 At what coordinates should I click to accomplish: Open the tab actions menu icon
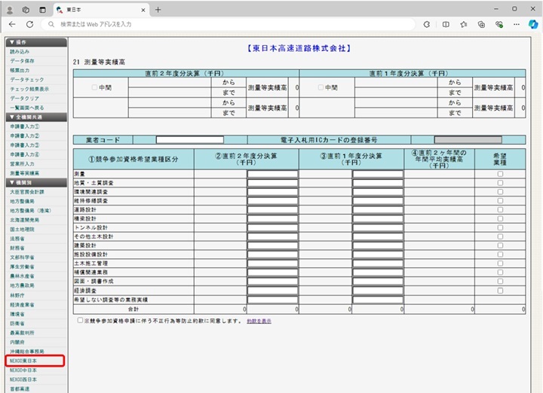click(x=42, y=10)
